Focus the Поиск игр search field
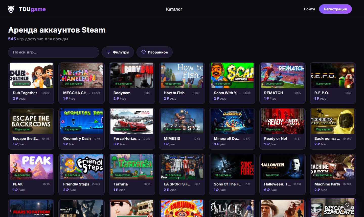The image size is (364, 217). point(54,52)
